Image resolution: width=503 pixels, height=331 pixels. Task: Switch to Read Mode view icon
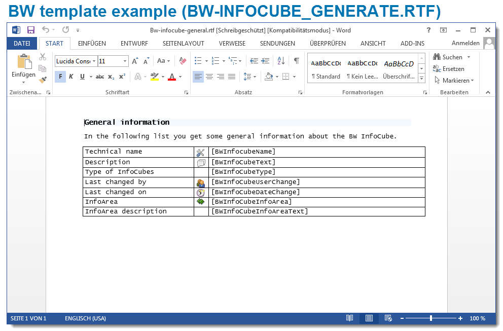[x=350, y=318]
